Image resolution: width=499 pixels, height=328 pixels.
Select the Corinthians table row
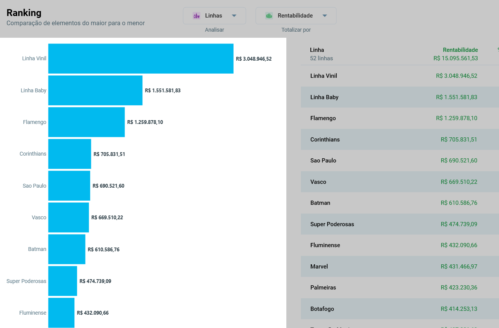click(400, 140)
